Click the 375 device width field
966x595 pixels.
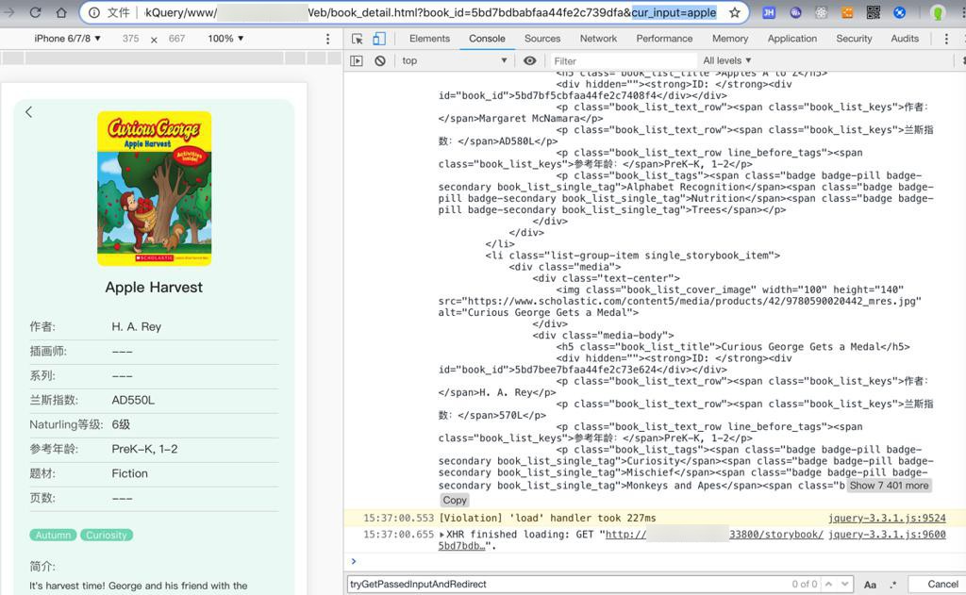click(130, 38)
